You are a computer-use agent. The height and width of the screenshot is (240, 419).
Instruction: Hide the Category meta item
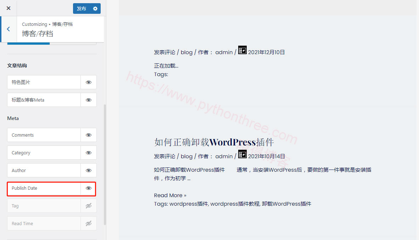click(89, 153)
